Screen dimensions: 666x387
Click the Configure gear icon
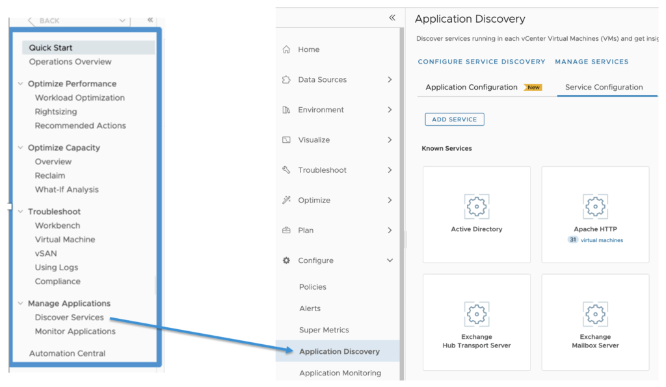pyautogui.click(x=286, y=260)
